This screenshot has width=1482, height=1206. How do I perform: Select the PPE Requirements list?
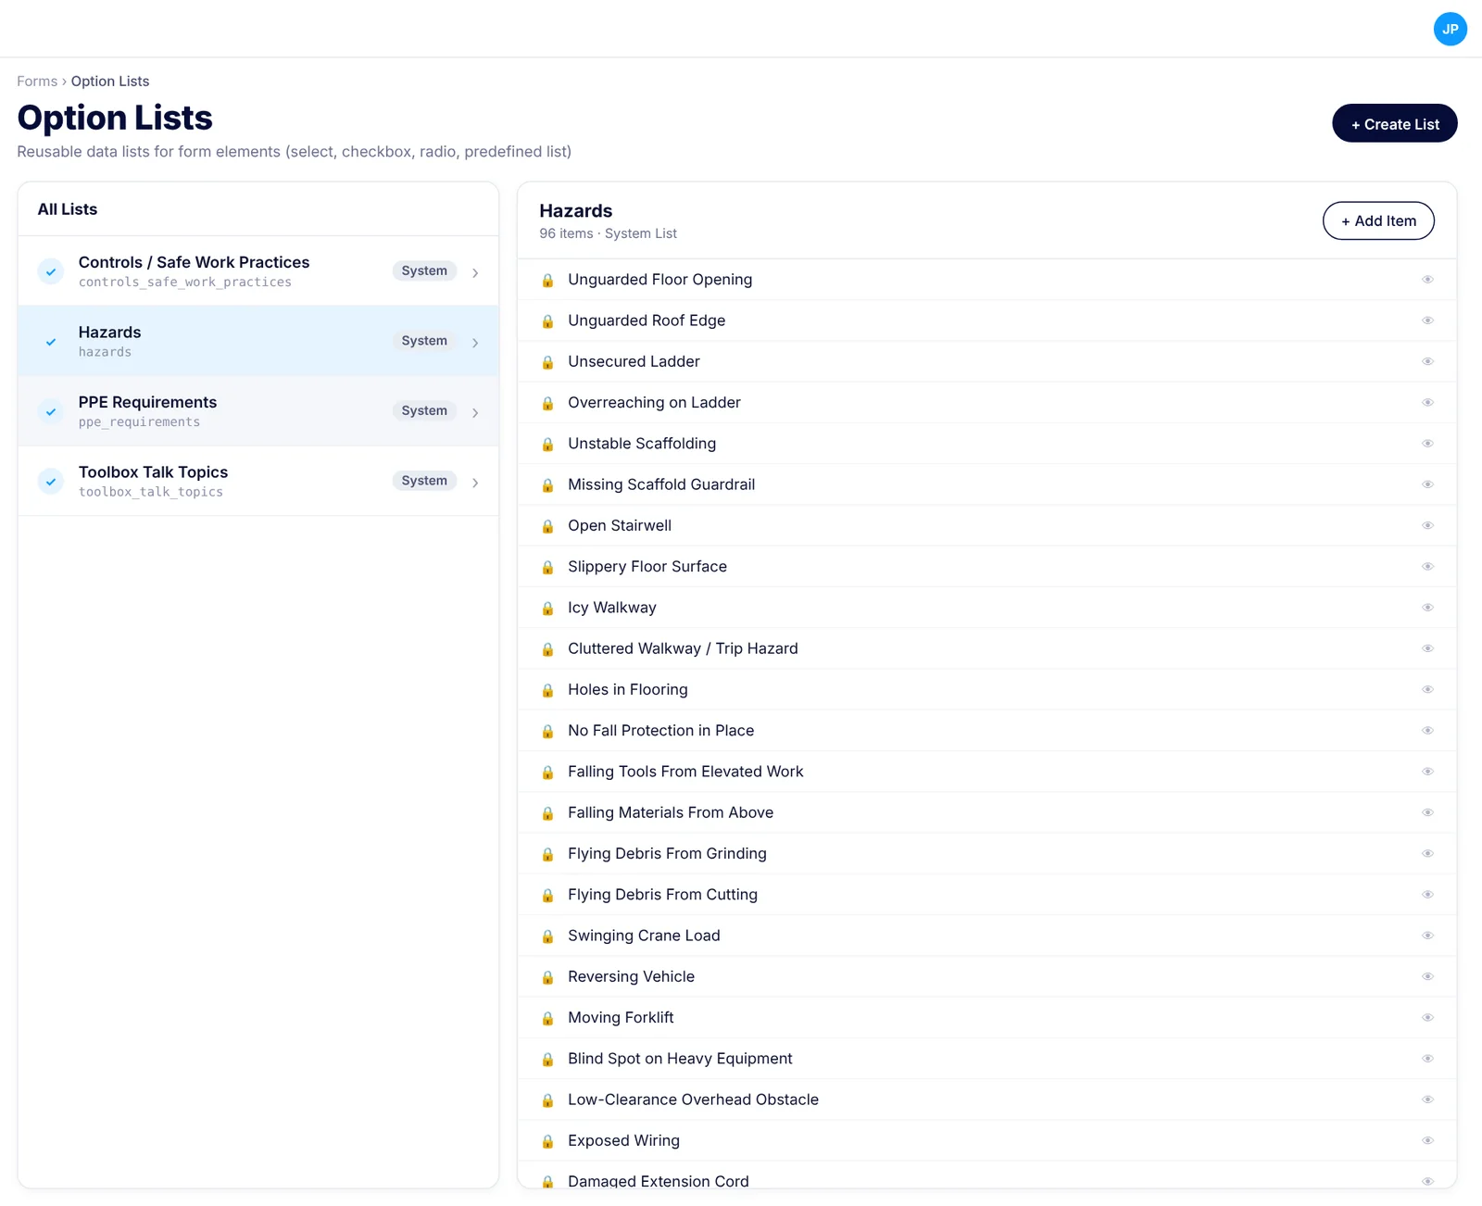click(x=258, y=411)
